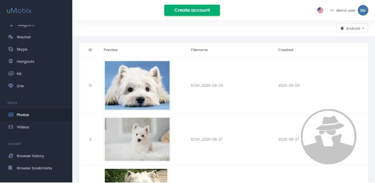
Task: Click the Wechat icon in sidebar
Action: pos(11,37)
